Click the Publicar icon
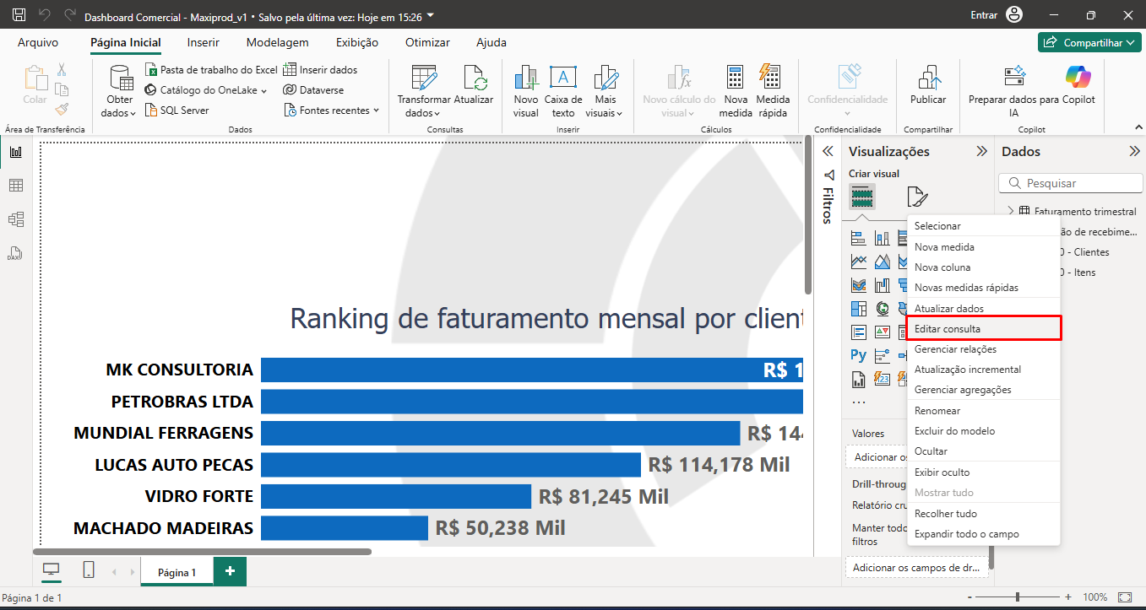Screen dimensions: 1146x610 click(x=927, y=78)
